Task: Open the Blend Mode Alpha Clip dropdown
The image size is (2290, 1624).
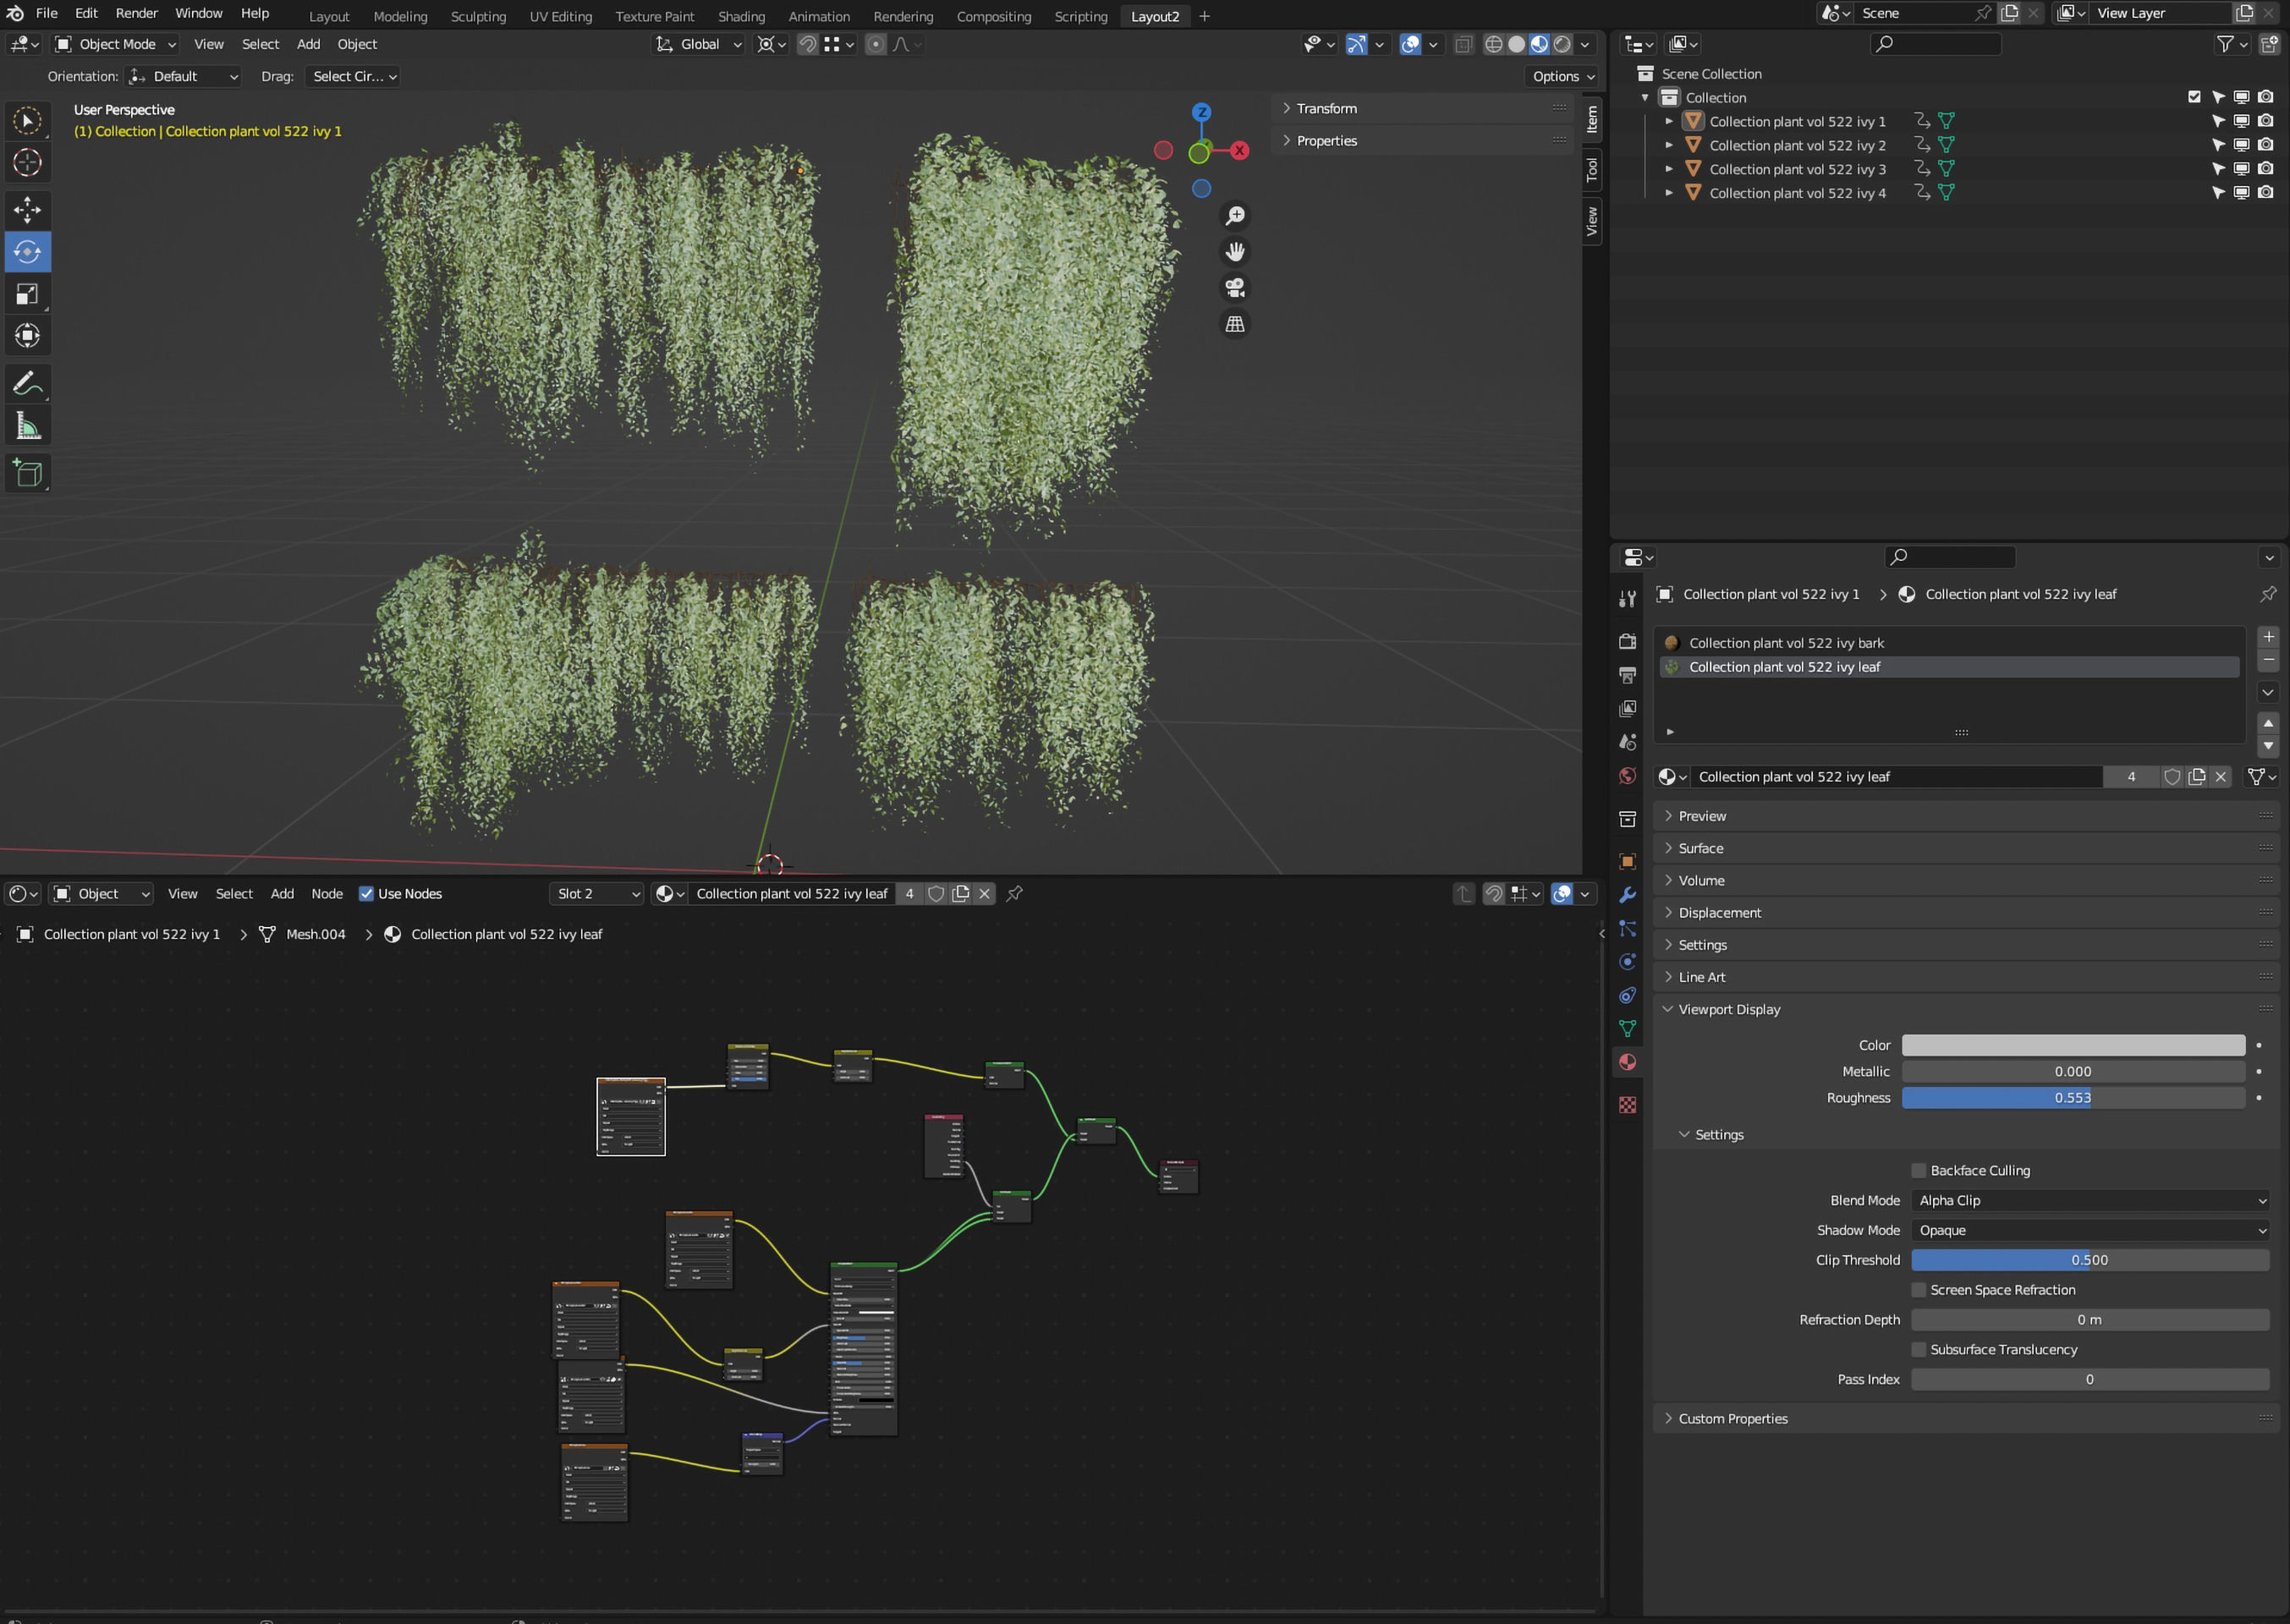Action: click(x=2090, y=1201)
